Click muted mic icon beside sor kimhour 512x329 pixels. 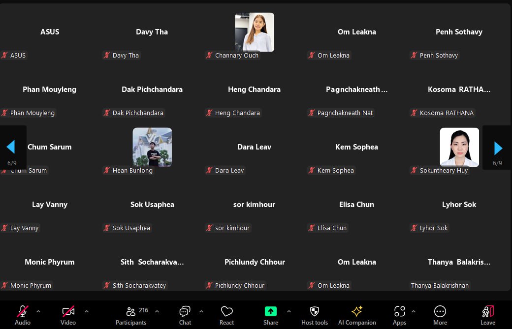[209, 228]
